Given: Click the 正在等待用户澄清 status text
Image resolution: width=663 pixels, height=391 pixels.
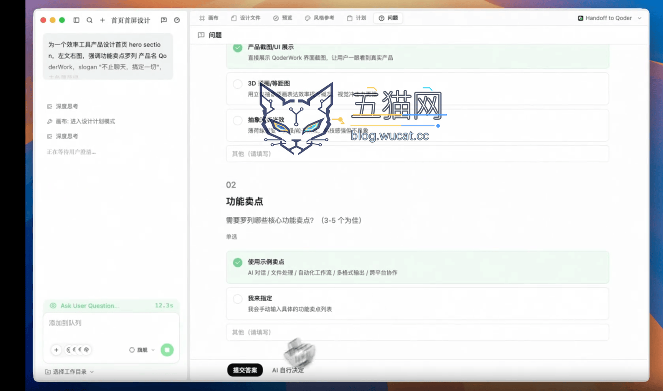Looking at the screenshot, I should 71,152.
